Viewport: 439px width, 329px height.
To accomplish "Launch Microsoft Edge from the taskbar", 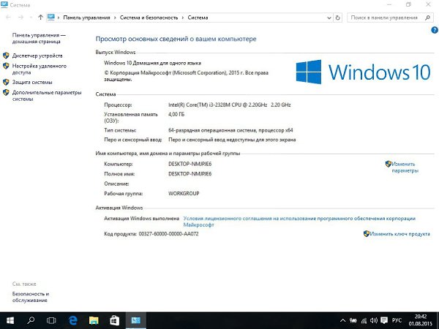I will tap(72, 320).
